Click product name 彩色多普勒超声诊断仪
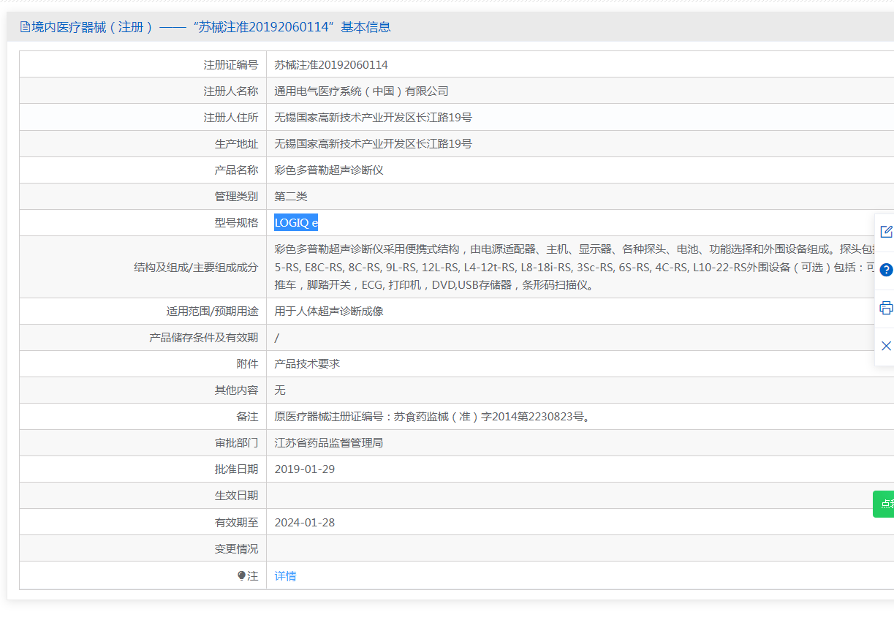 click(x=329, y=170)
